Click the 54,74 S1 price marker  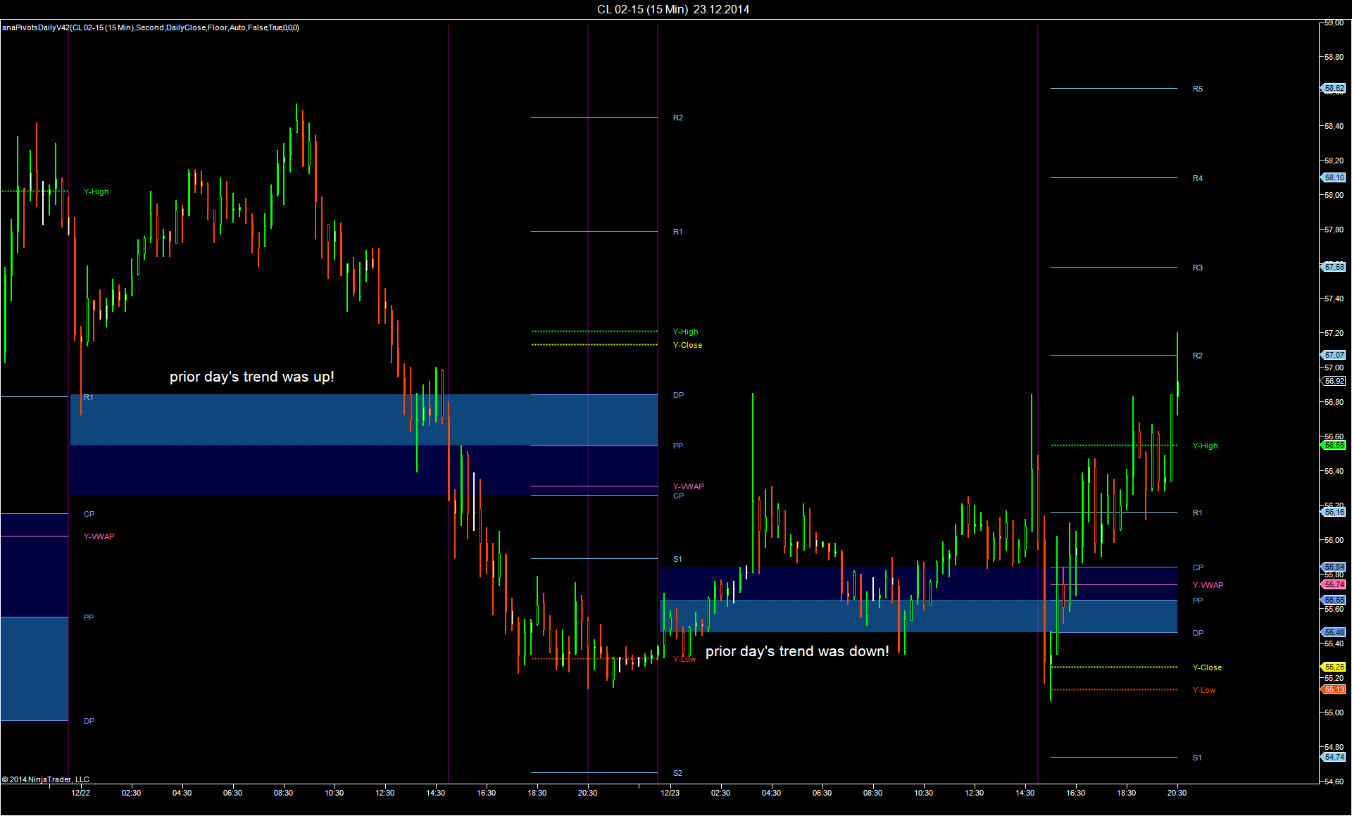click(1334, 757)
